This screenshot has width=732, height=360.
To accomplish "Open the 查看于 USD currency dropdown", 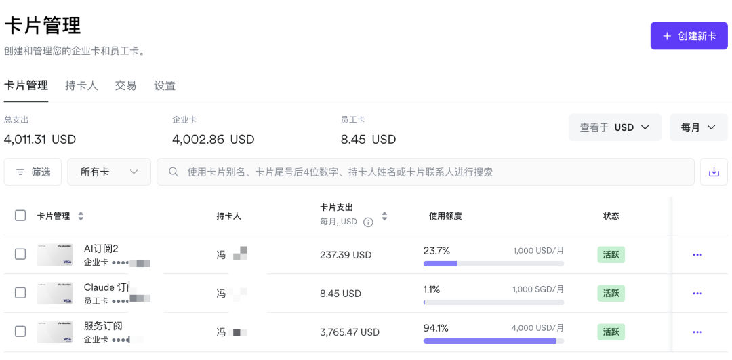I will point(615,127).
